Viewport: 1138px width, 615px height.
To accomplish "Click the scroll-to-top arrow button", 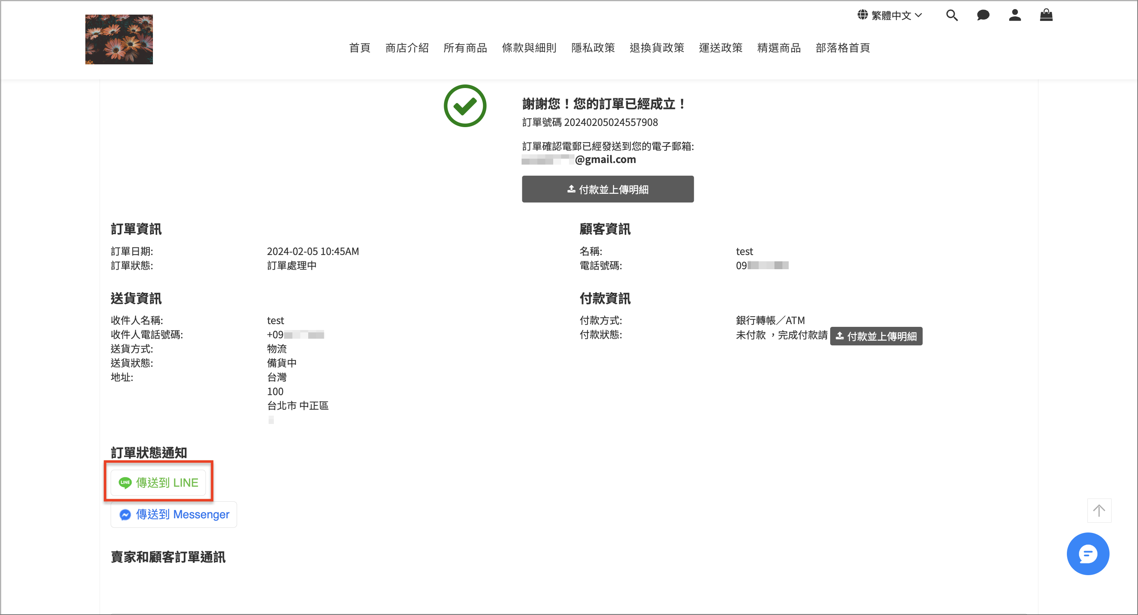I will 1099,510.
